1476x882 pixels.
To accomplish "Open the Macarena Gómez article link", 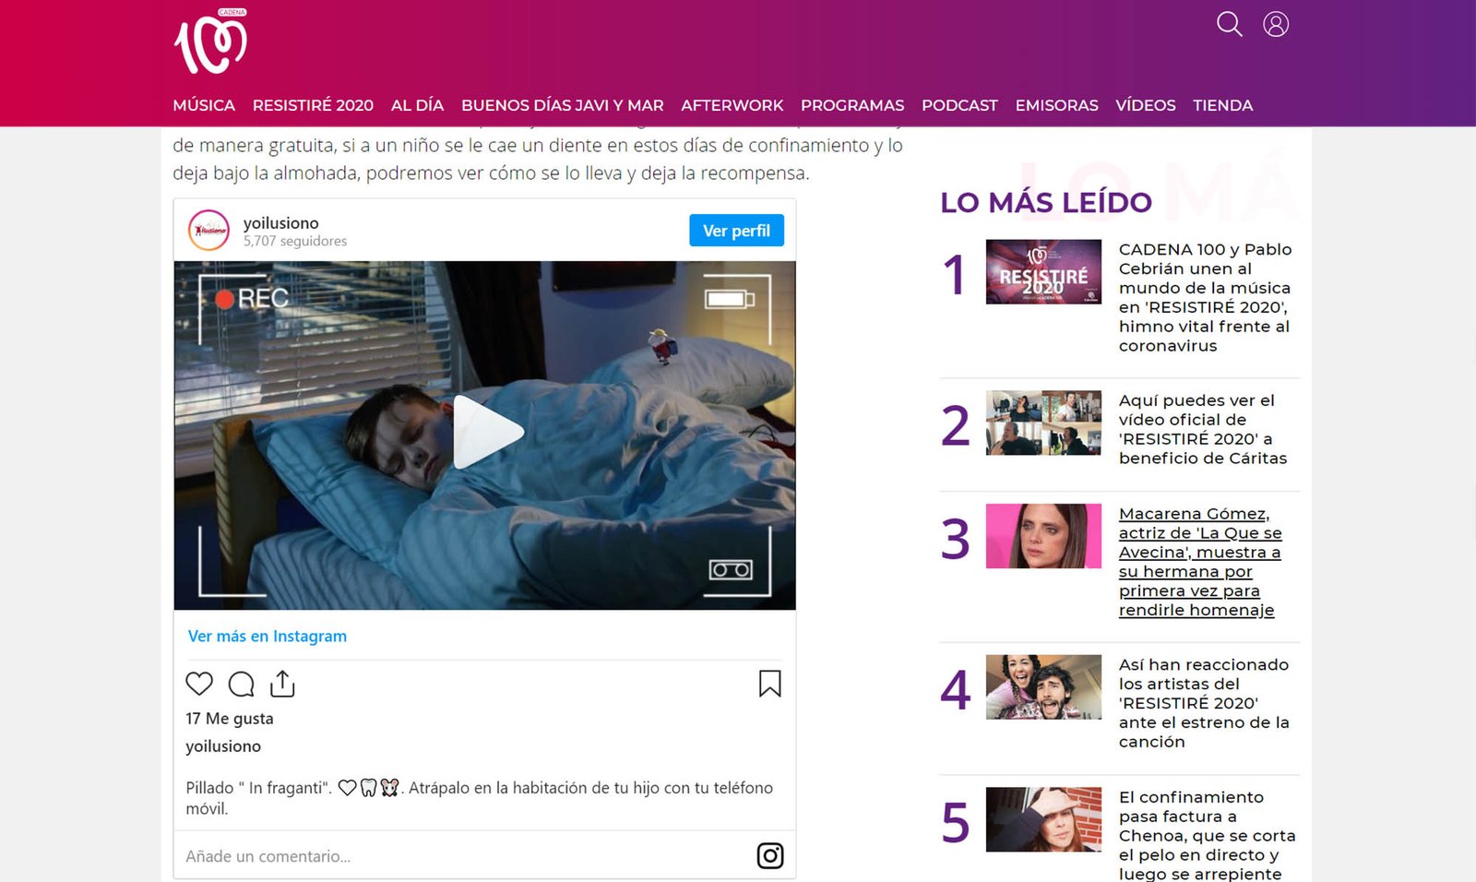I will pos(1199,561).
